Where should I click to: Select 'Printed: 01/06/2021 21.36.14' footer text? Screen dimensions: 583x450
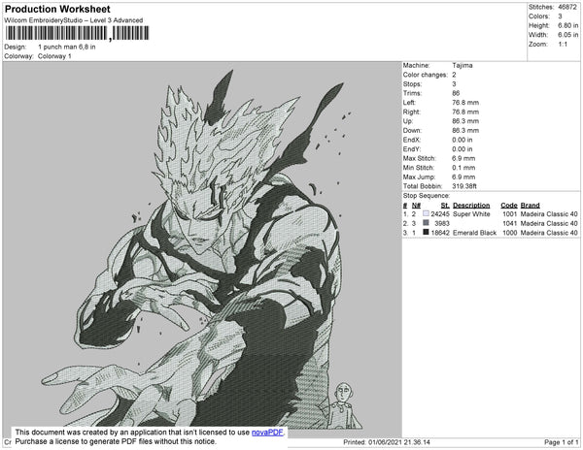pyautogui.click(x=387, y=442)
